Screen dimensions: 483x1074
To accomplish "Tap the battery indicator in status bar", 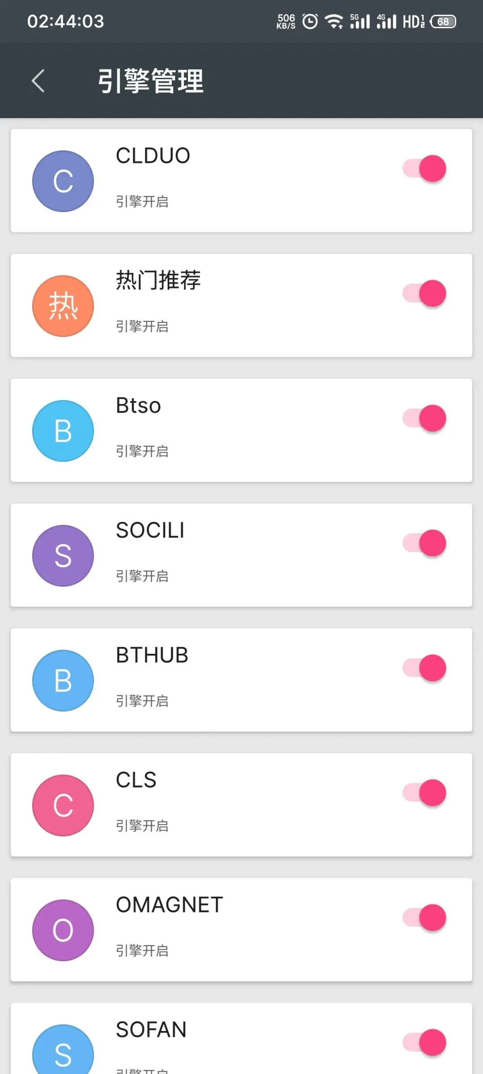I will coord(443,21).
